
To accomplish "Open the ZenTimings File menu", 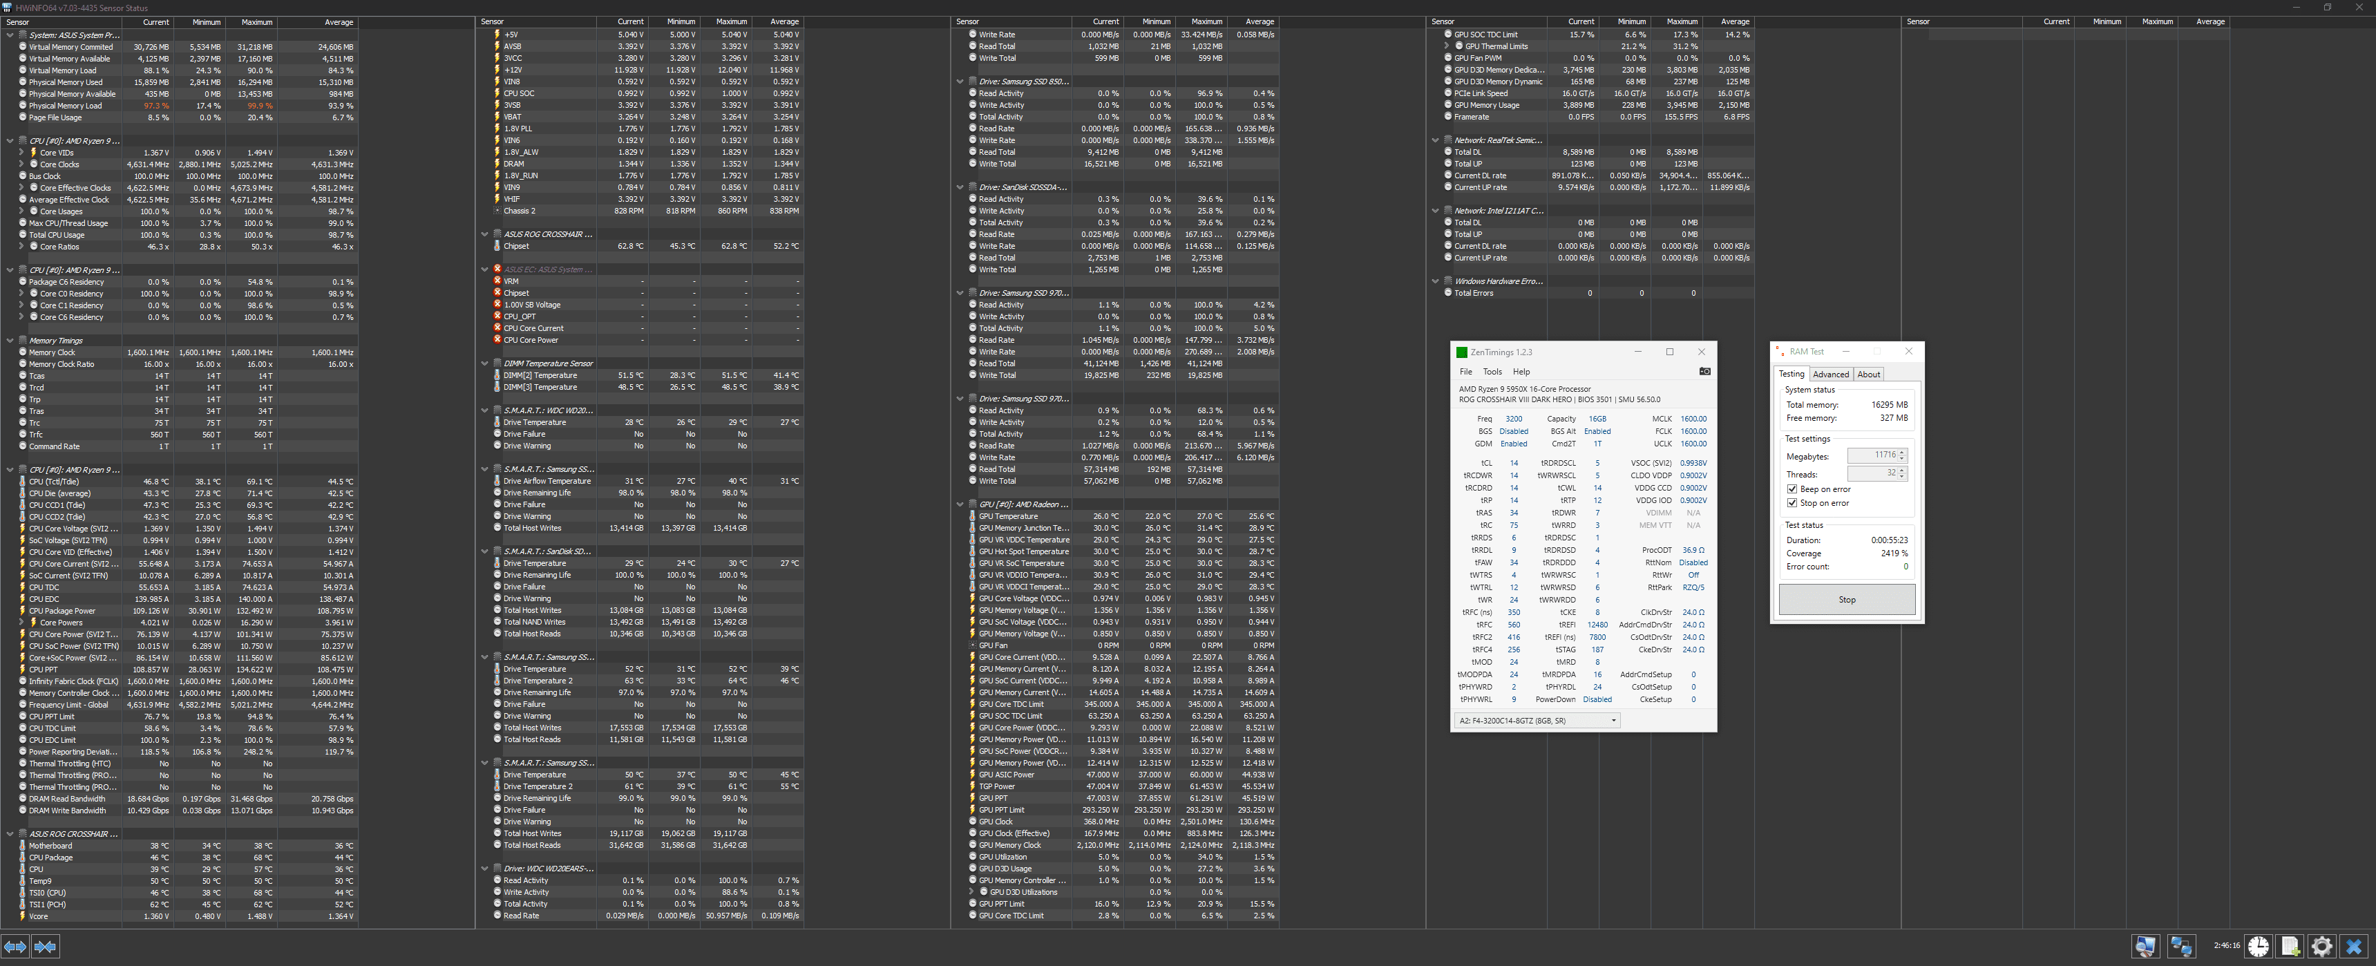I will [1465, 372].
